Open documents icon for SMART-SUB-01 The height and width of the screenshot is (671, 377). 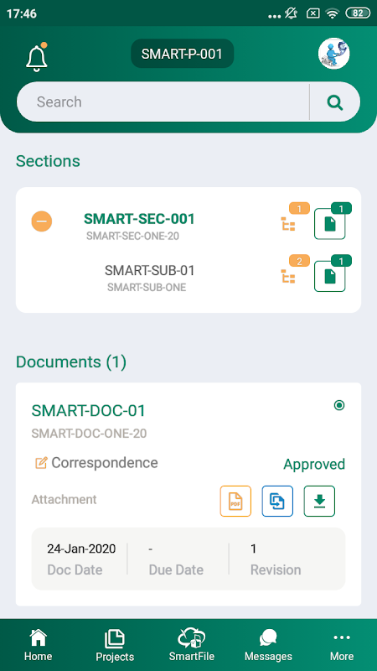click(x=329, y=276)
